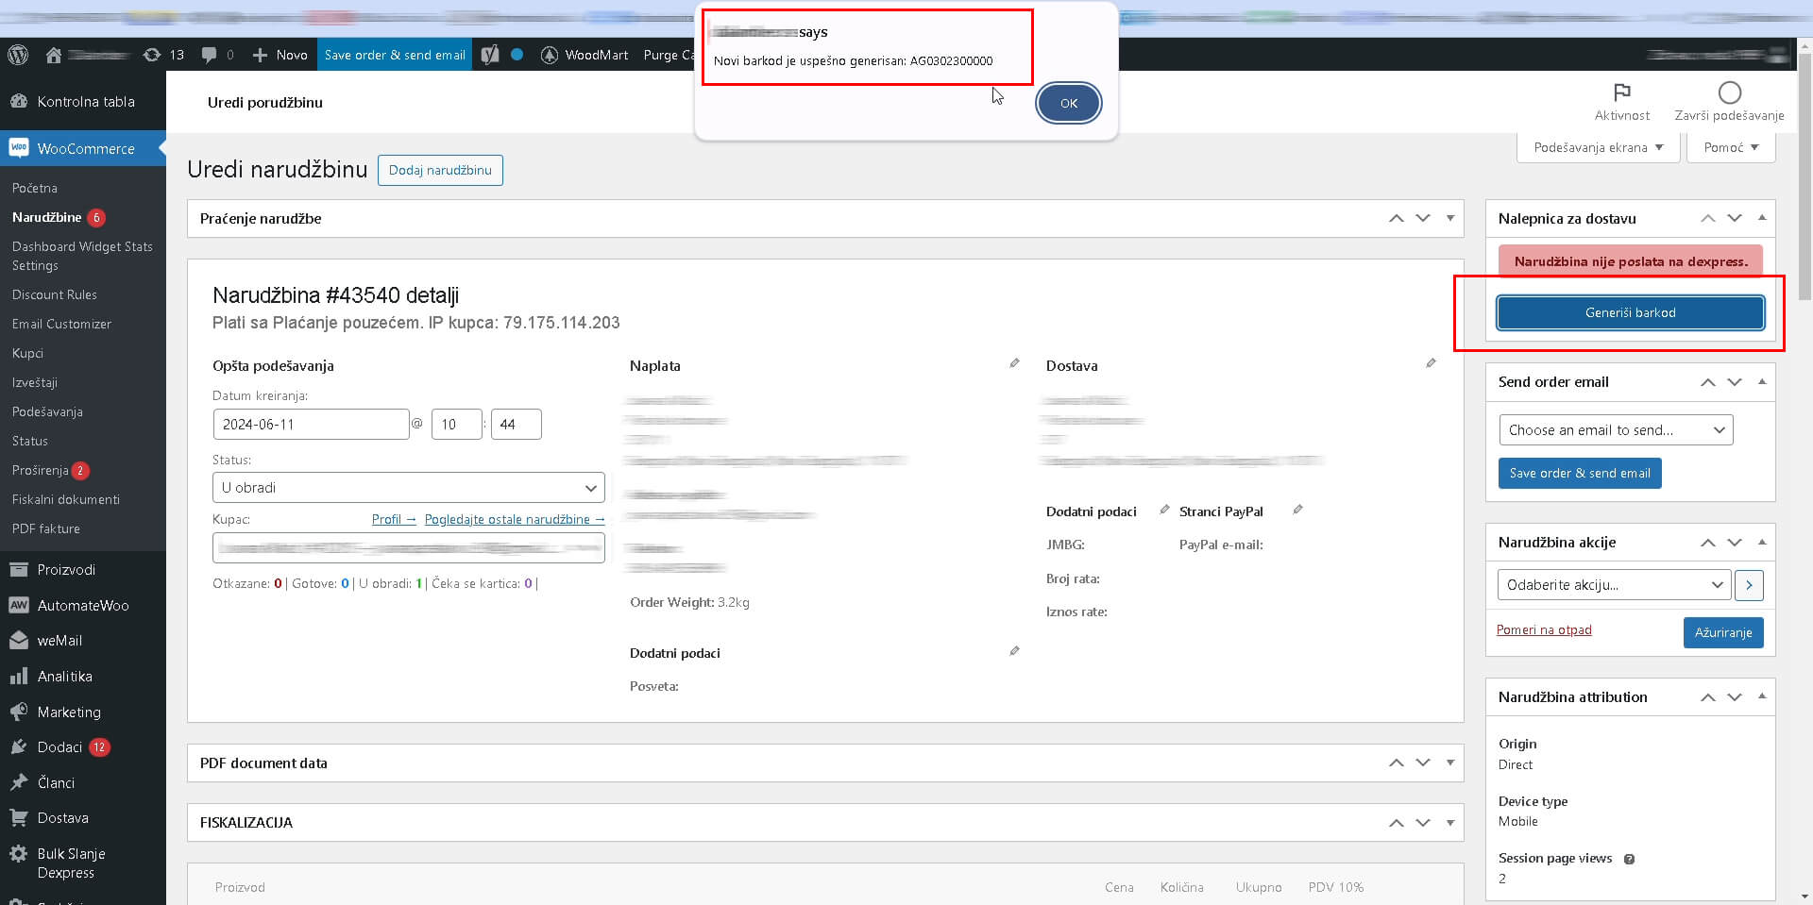This screenshot has height=905, width=1813.
Task: Click the updates icon showing 13
Action: (x=152, y=55)
